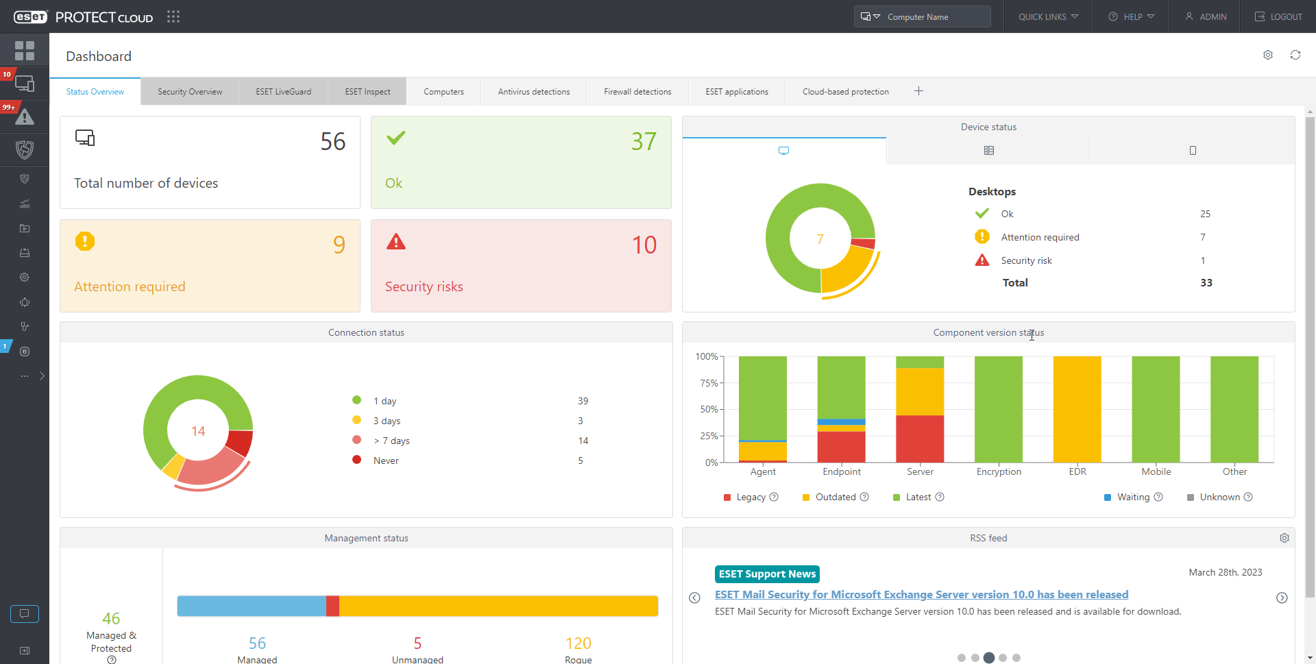The width and height of the screenshot is (1316, 664).
Task: Open the Policies gear icon in sidebar
Action: 25,278
